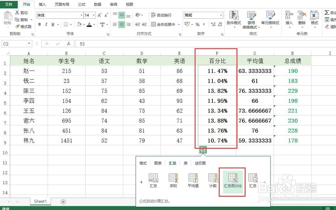Select the 求和 Sum quick analysis option
336x210 pixels.
pyautogui.click(x=173, y=181)
